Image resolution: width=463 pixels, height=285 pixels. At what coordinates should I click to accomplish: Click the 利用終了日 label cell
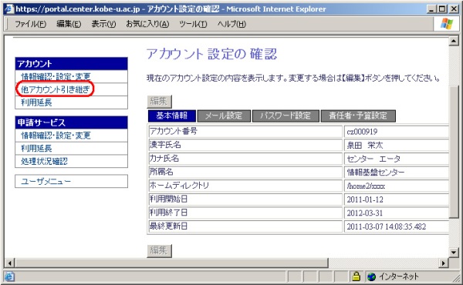coord(245,213)
